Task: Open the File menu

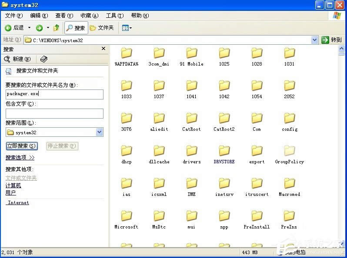Action: coord(13,16)
